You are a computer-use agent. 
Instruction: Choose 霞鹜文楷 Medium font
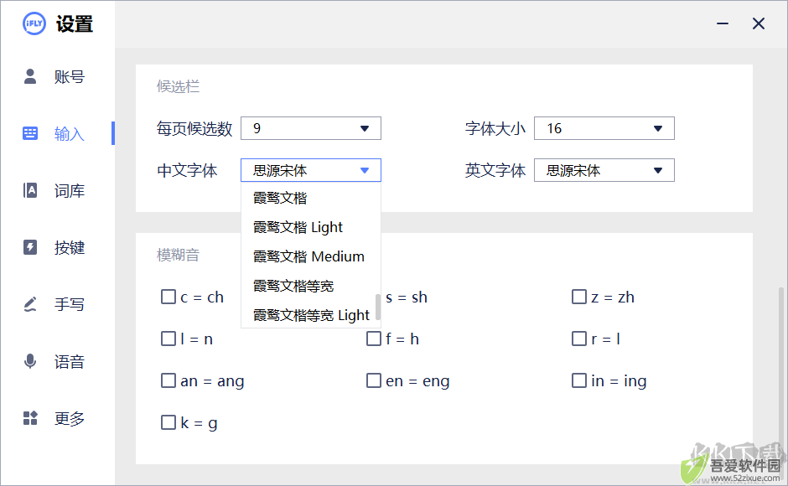point(310,256)
